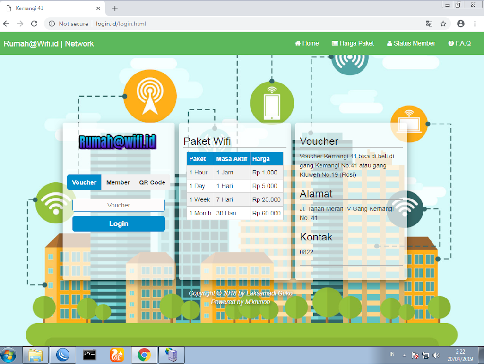Open the network computer taskbar app

coord(171,355)
